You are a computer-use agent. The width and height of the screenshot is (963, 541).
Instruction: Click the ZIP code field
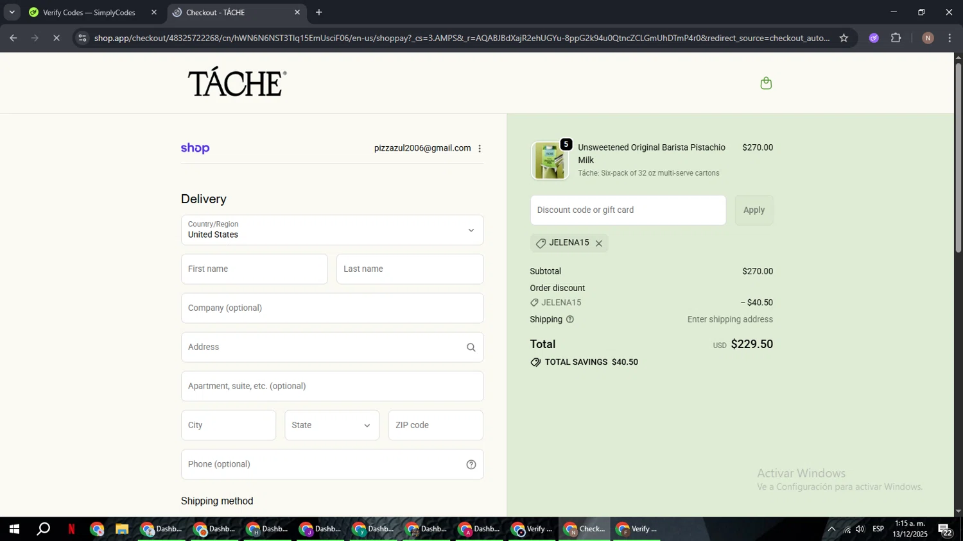[436, 426]
